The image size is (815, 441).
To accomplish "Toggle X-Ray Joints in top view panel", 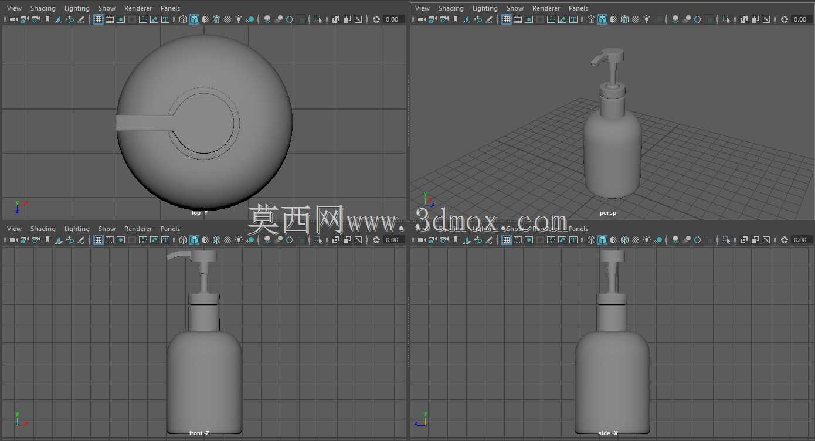I will click(x=358, y=19).
